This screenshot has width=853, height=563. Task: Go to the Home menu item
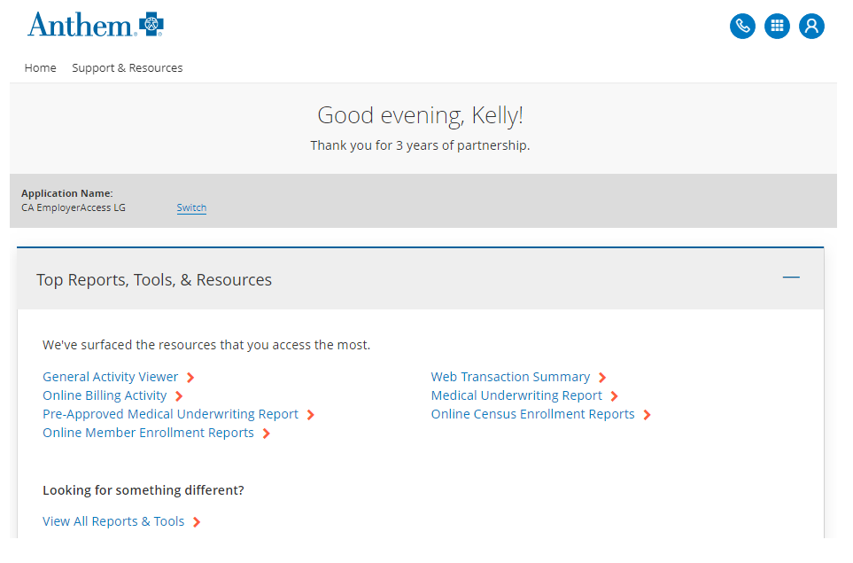click(x=40, y=68)
